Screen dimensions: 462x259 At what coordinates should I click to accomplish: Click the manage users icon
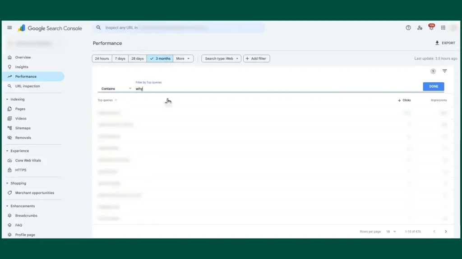[420, 28]
